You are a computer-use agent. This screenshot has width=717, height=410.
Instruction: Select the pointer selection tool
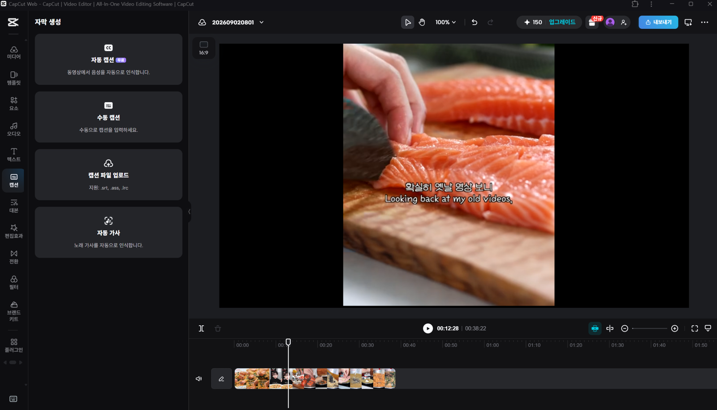click(407, 22)
